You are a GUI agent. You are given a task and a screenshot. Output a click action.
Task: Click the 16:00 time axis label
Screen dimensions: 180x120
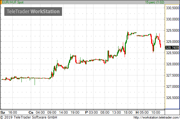pos(13,113)
